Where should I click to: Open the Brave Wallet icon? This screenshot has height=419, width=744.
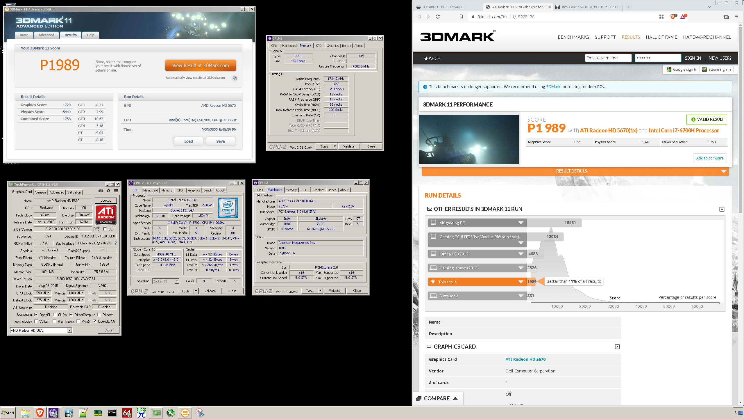(x=726, y=17)
